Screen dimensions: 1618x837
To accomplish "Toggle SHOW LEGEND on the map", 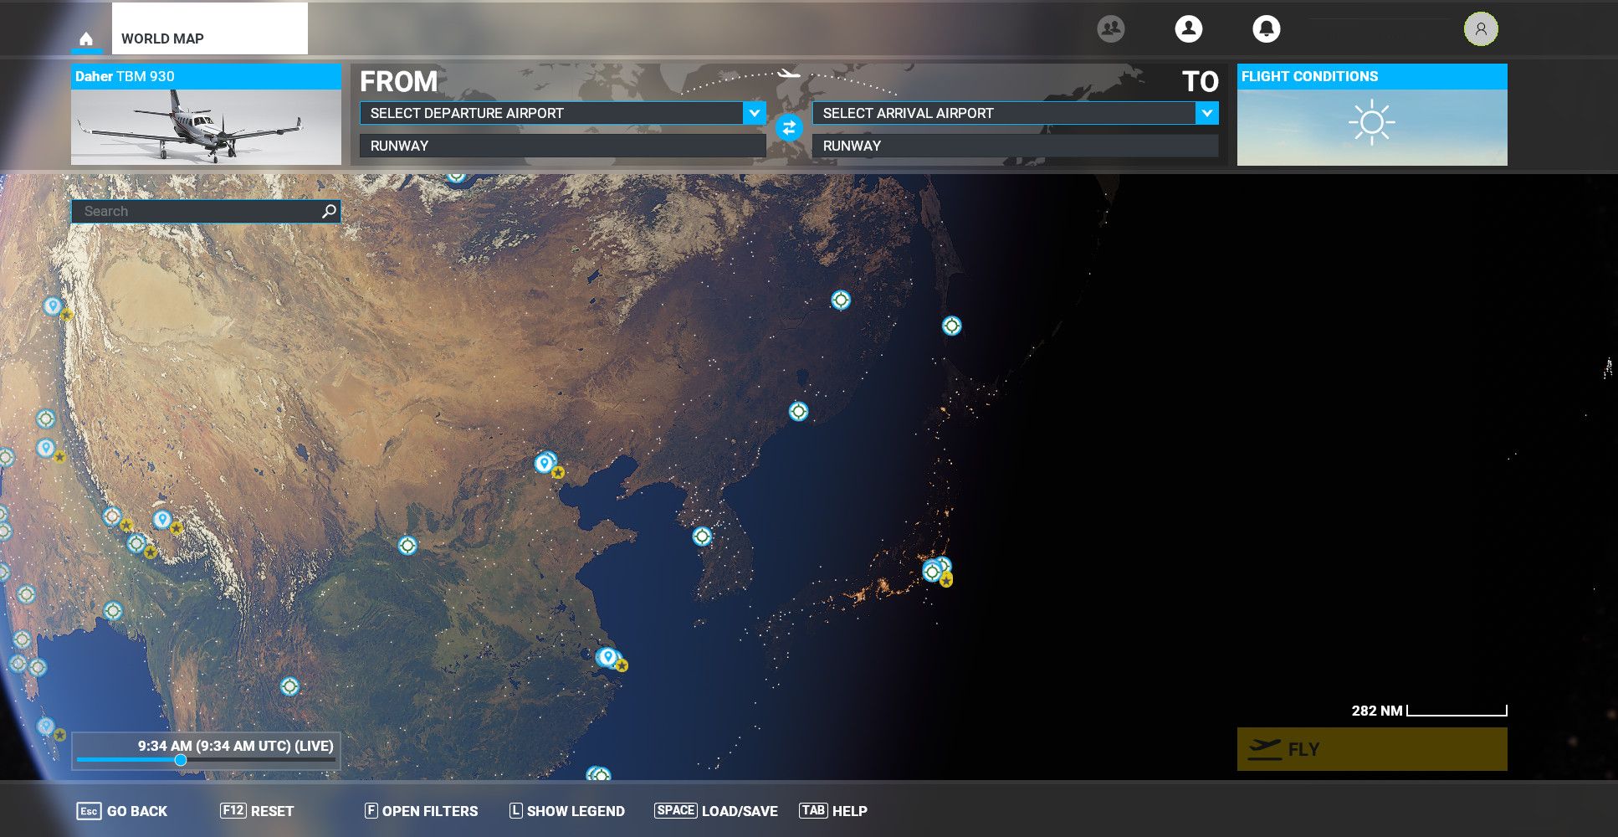I will coord(566,810).
